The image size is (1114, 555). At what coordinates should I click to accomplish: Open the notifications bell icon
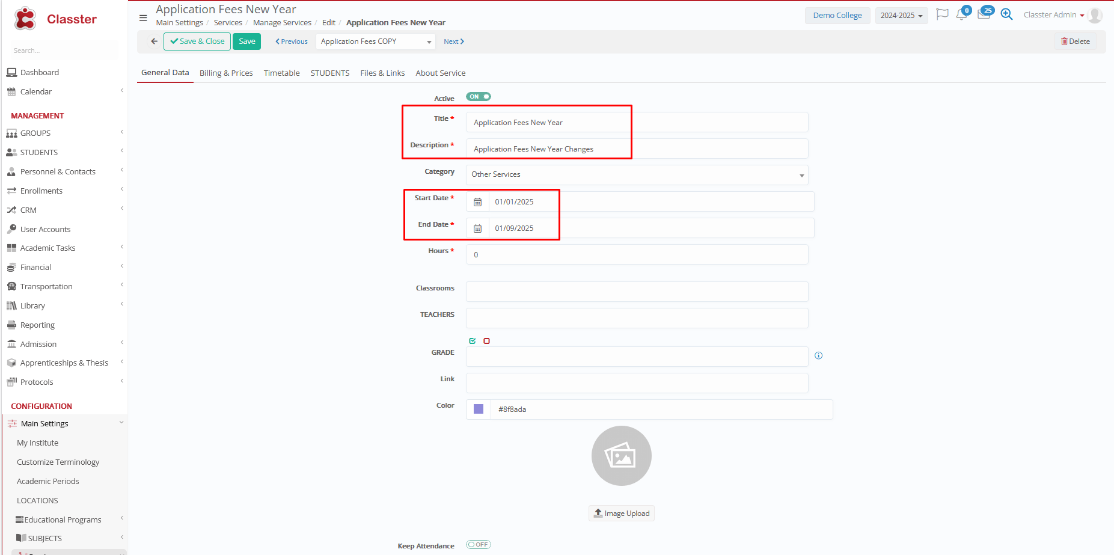coord(961,15)
